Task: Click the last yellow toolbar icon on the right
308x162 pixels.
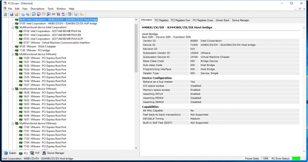Action: point(82,14)
